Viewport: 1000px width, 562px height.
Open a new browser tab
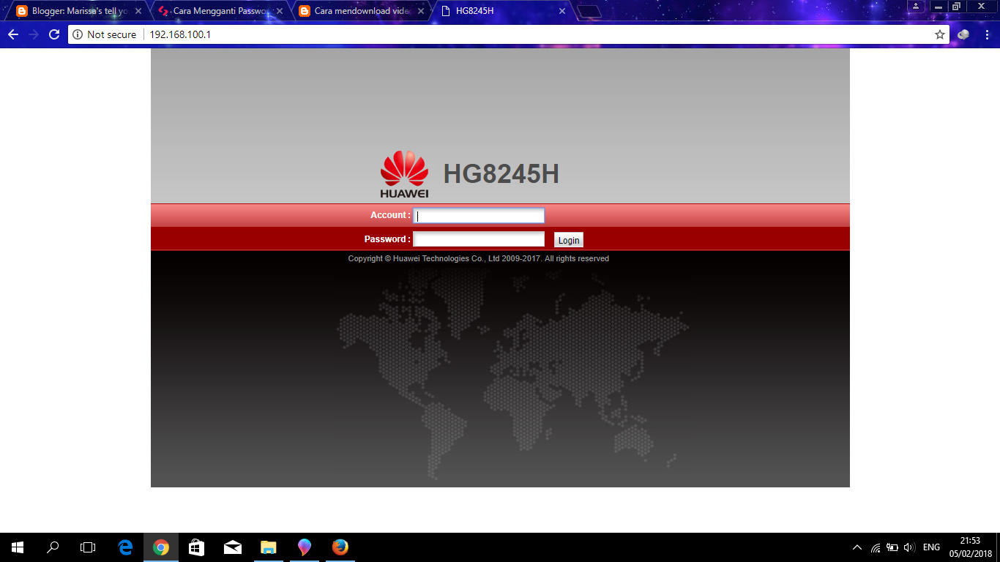point(589,12)
